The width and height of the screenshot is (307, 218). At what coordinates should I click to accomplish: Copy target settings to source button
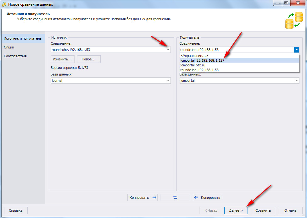point(208,198)
